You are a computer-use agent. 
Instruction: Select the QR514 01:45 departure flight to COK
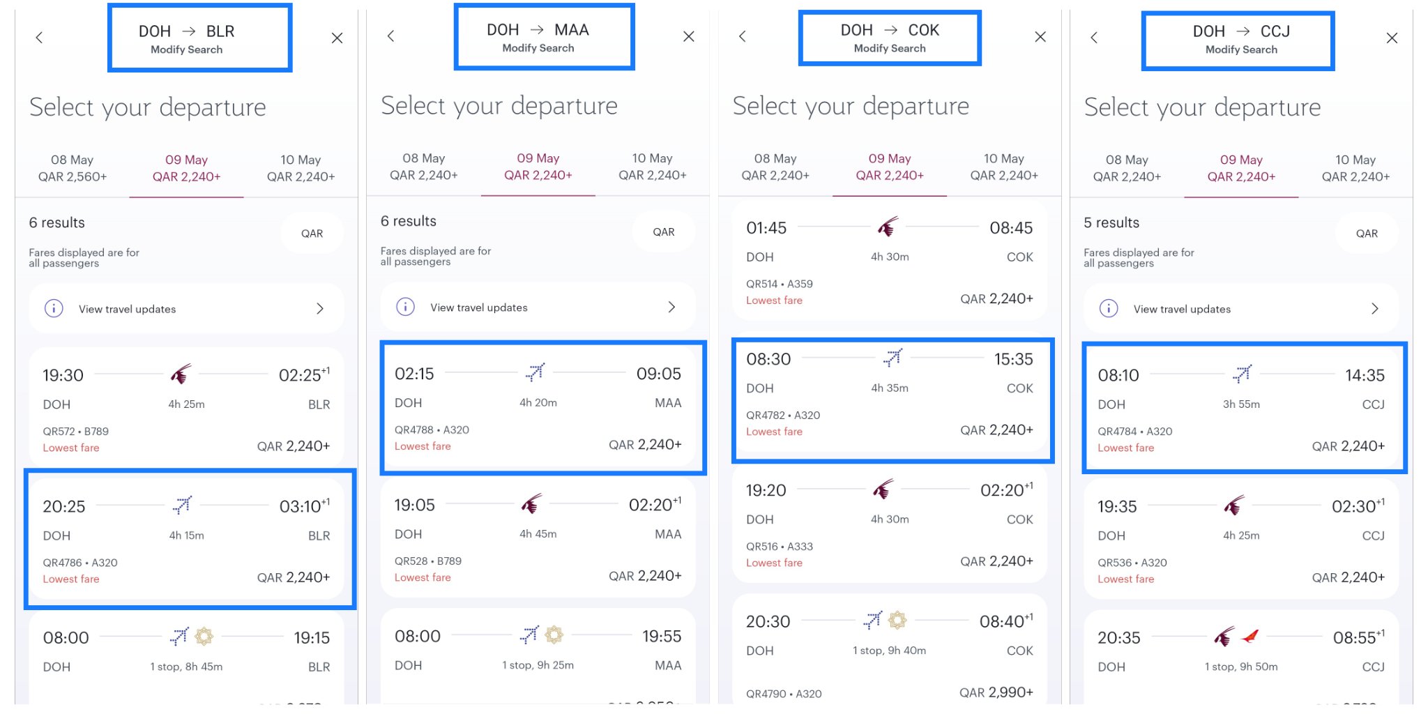tap(889, 261)
